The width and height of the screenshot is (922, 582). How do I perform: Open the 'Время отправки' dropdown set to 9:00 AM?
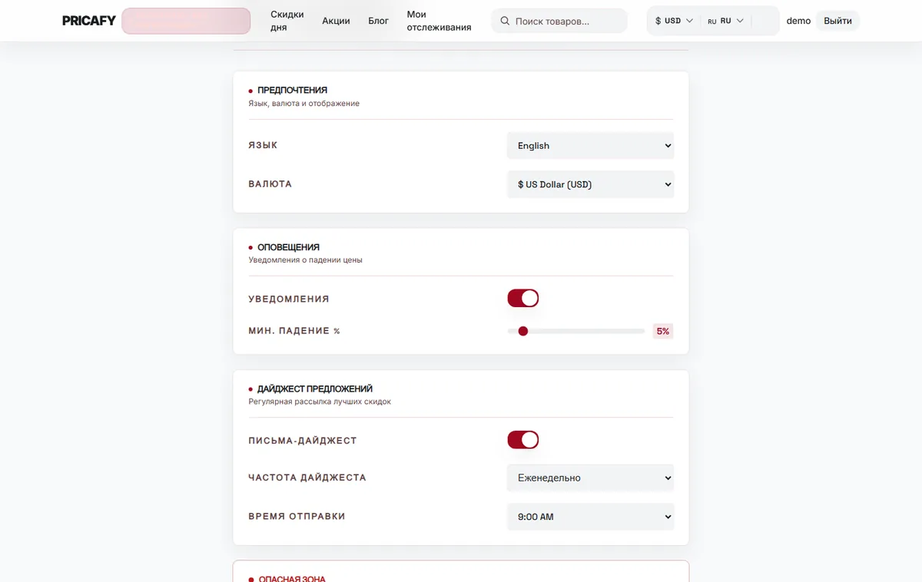590,517
